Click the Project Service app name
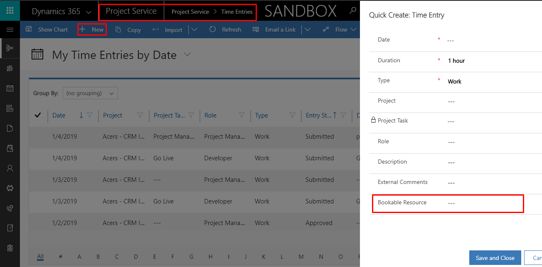 (x=131, y=11)
